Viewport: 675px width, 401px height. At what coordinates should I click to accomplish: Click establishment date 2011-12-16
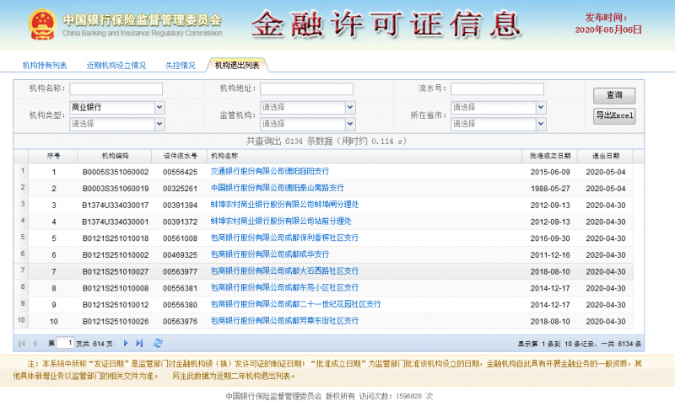pos(550,255)
